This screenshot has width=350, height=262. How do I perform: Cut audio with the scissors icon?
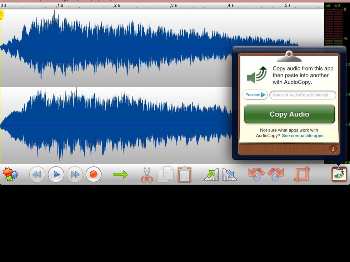click(x=146, y=174)
